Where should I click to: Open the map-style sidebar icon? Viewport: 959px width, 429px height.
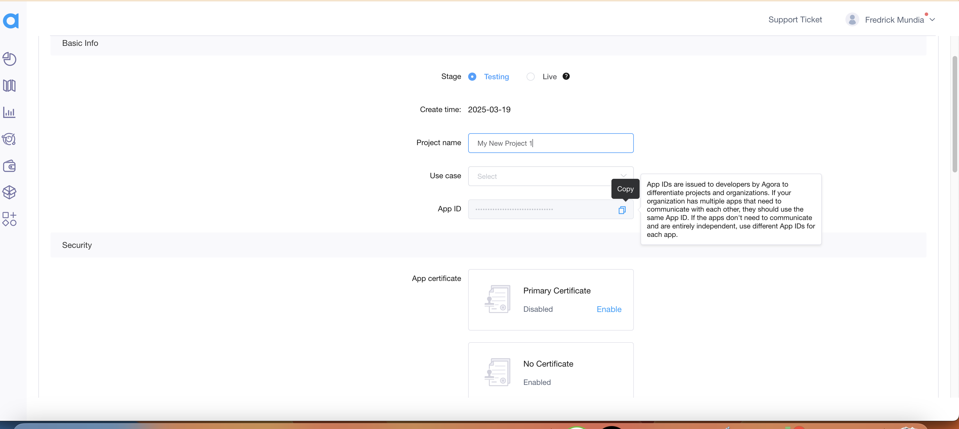click(9, 86)
